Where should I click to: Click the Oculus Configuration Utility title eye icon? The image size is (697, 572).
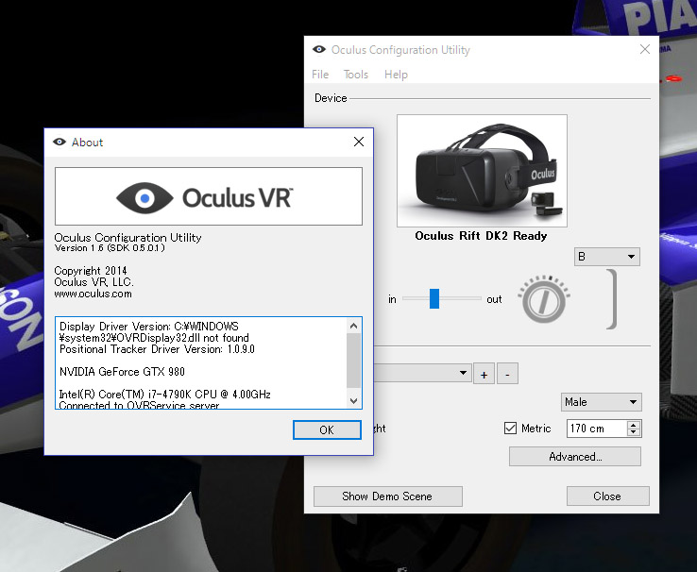(320, 50)
